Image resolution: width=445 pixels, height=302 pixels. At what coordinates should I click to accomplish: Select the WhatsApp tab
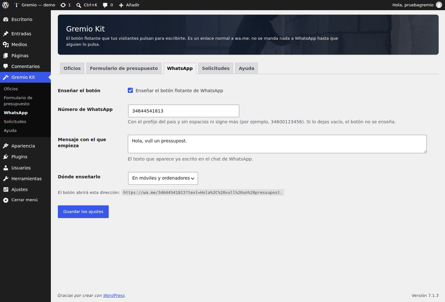click(x=180, y=68)
